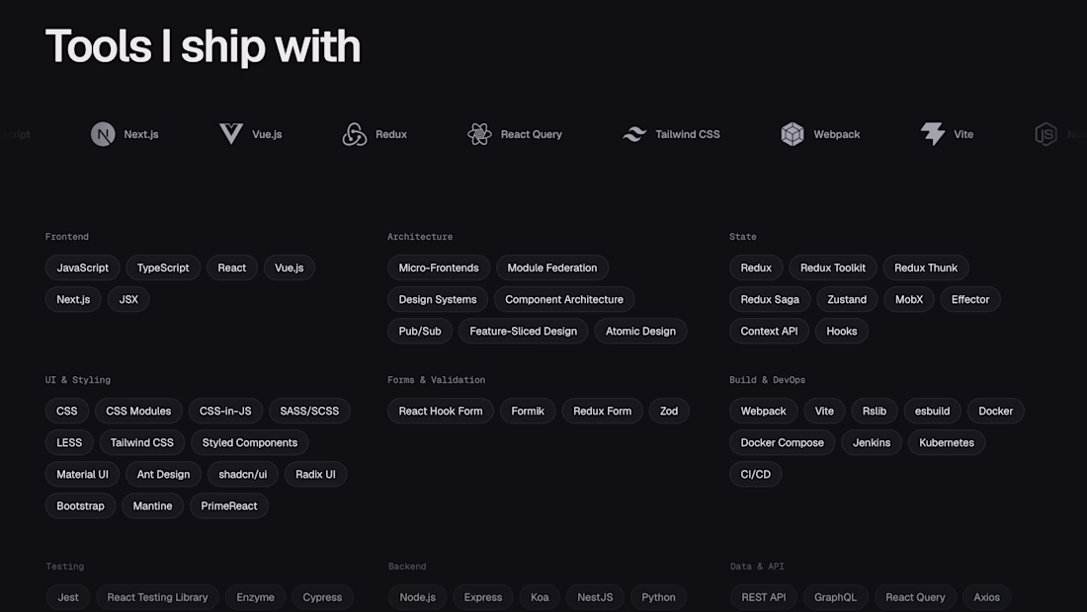Open the Micro-Frontends chip
Viewport: 1087px width, 612px height.
click(439, 268)
